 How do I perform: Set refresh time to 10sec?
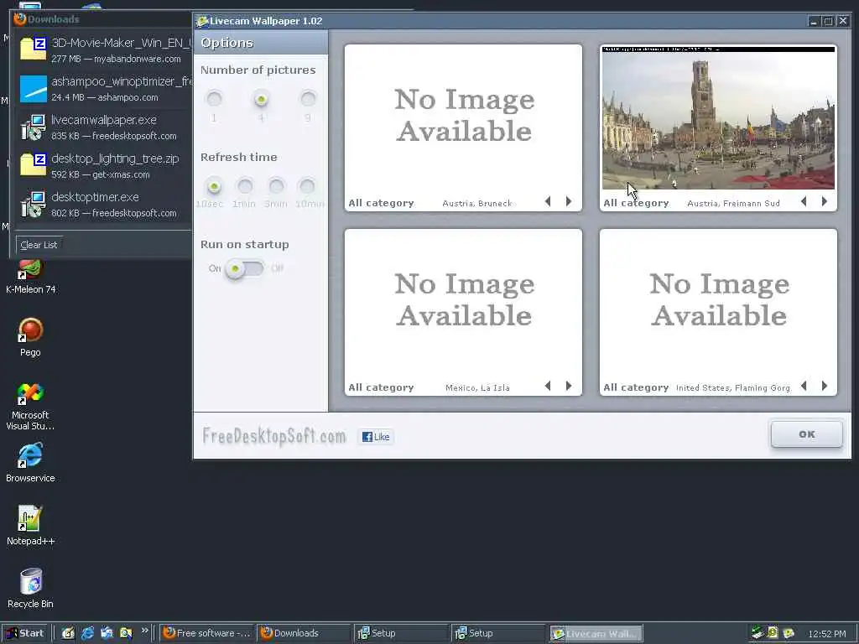214,186
